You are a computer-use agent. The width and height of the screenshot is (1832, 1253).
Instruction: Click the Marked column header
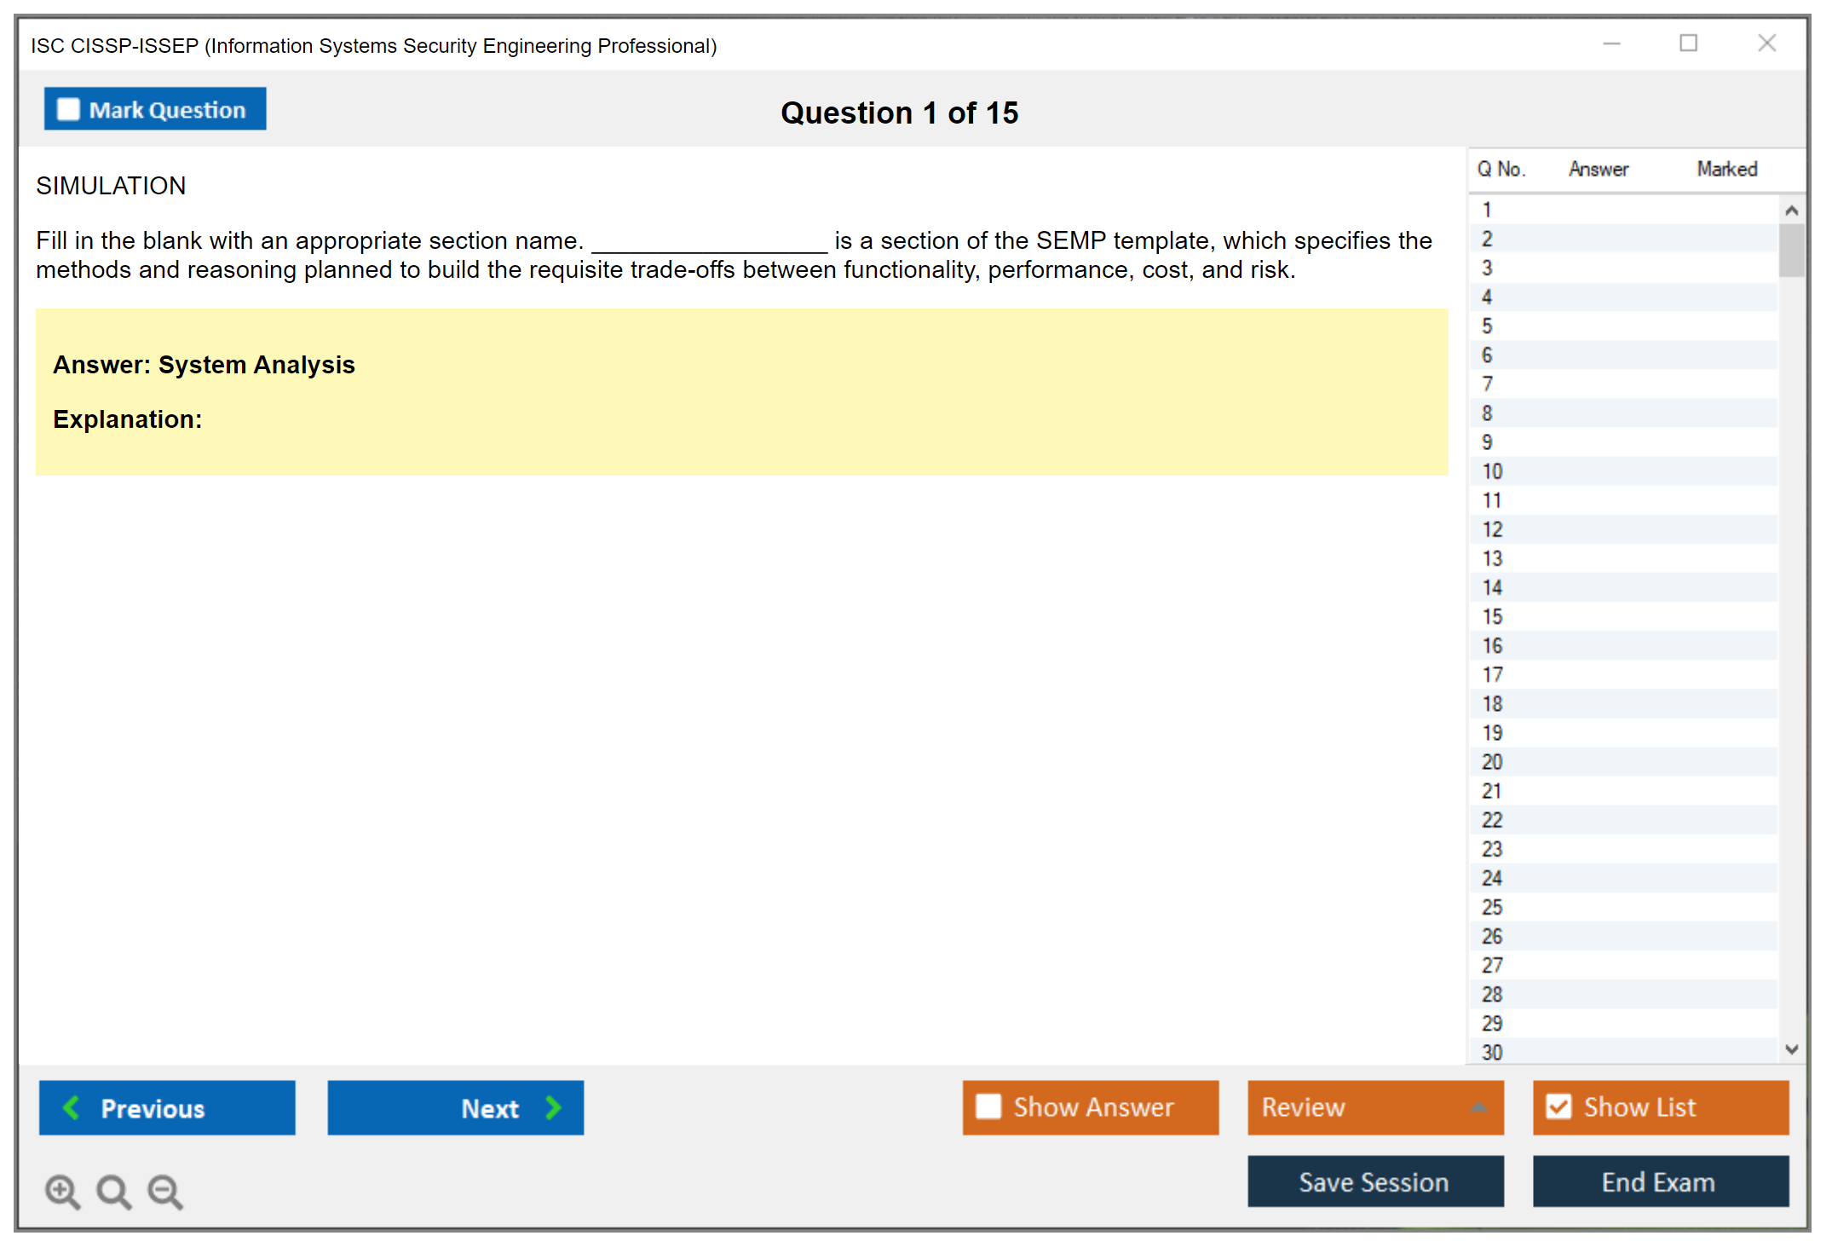pyautogui.click(x=1726, y=169)
